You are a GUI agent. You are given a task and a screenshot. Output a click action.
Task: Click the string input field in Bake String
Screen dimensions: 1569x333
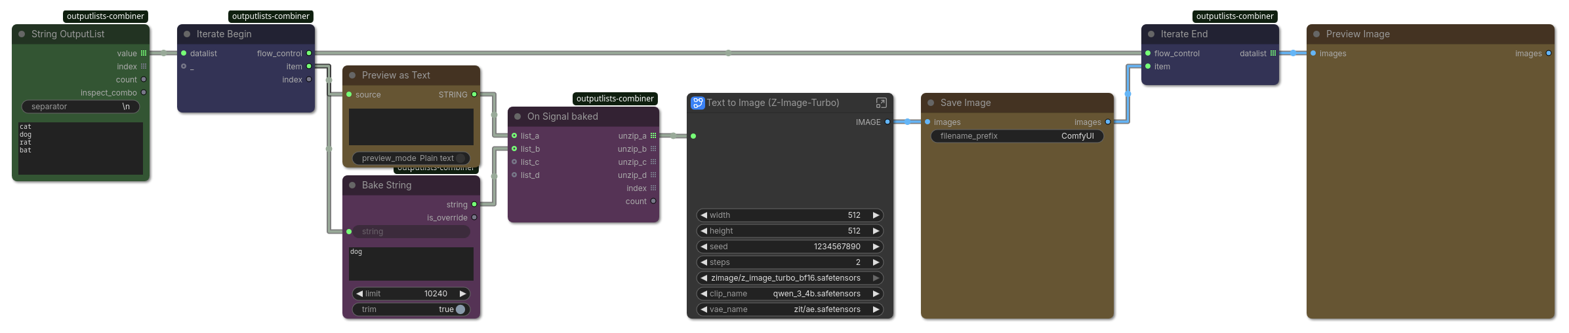point(411,232)
